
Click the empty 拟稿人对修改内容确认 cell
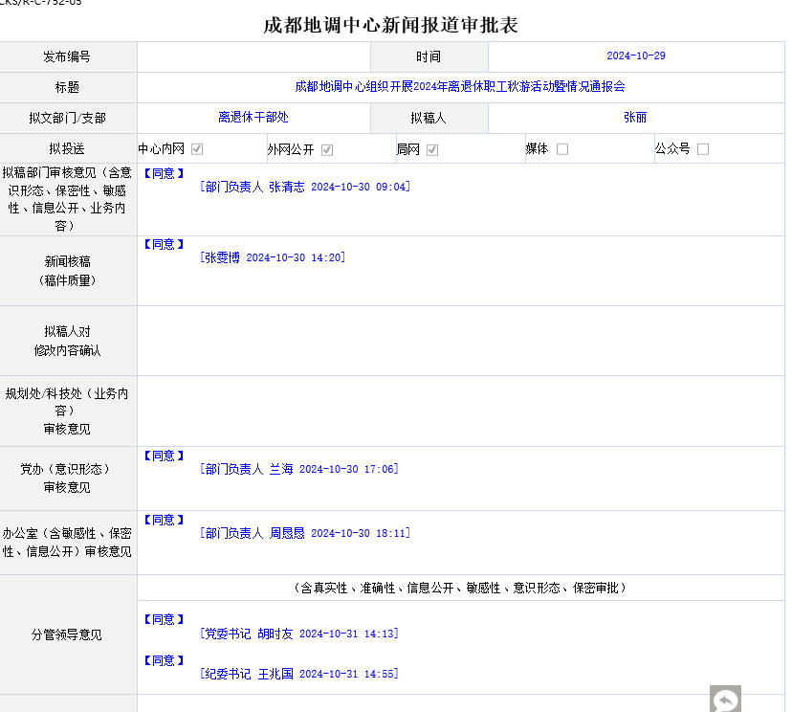(461, 341)
